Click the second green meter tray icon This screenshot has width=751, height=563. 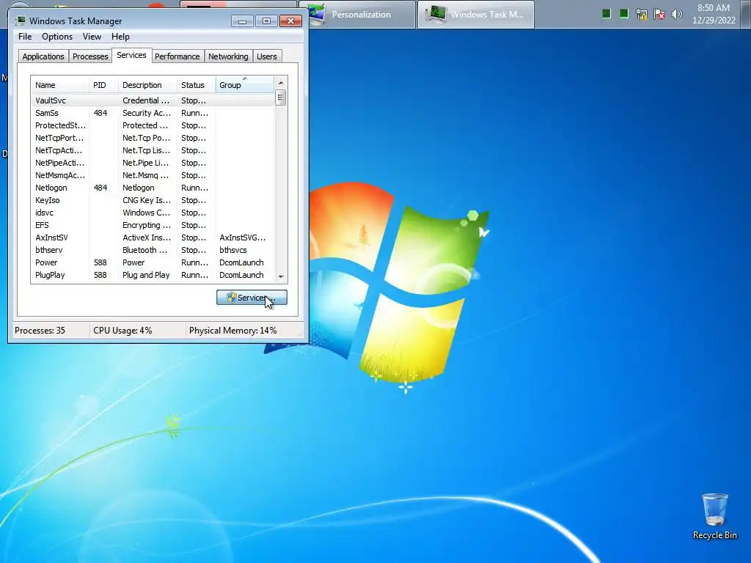click(x=623, y=14)
